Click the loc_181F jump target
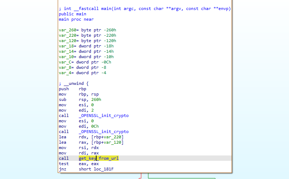This screenshot has width=289, height=179. [104, 169]
